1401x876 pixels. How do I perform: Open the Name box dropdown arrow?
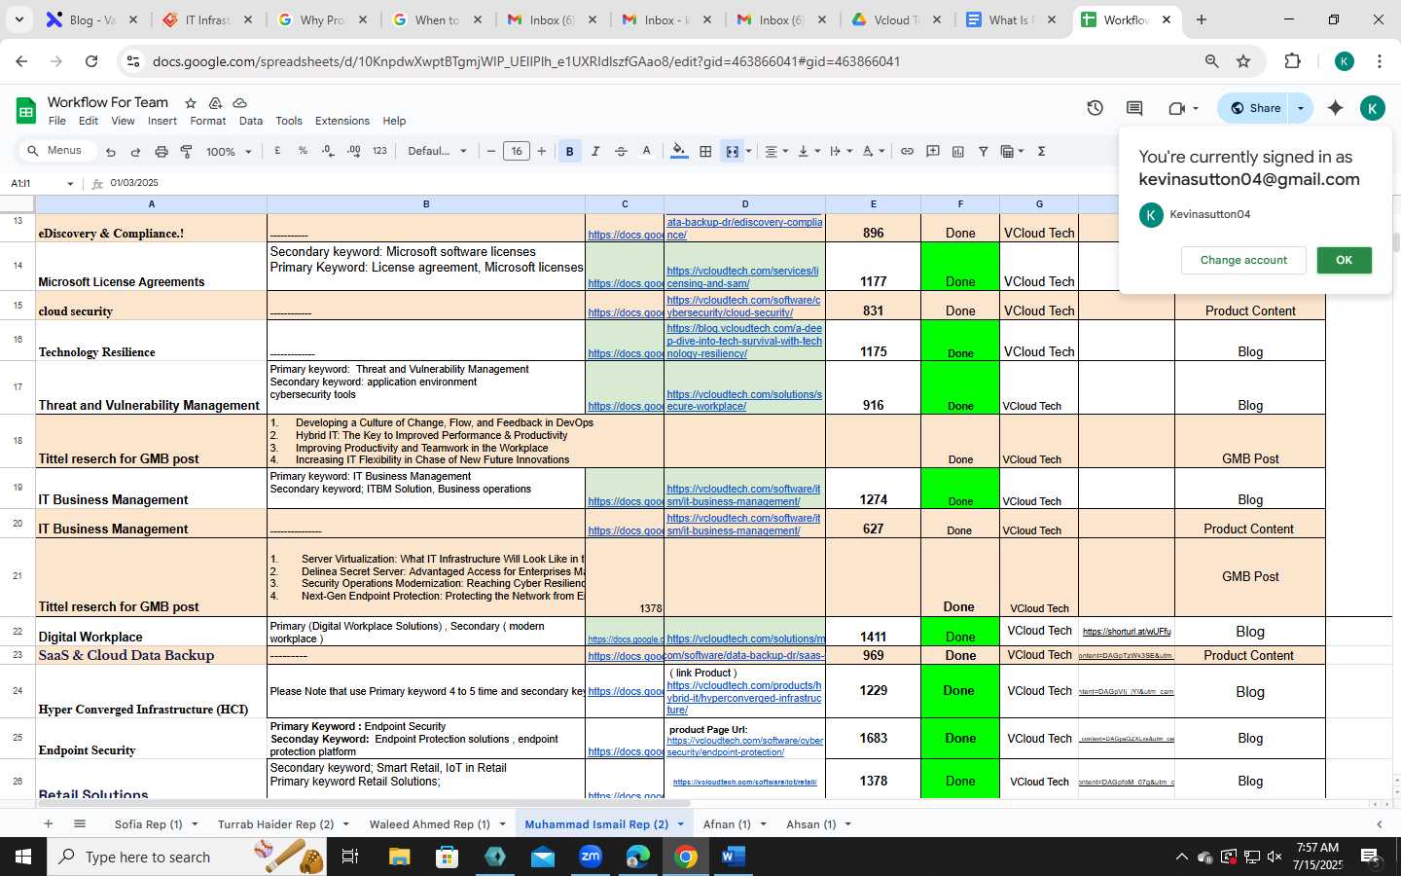coord(69,183)
